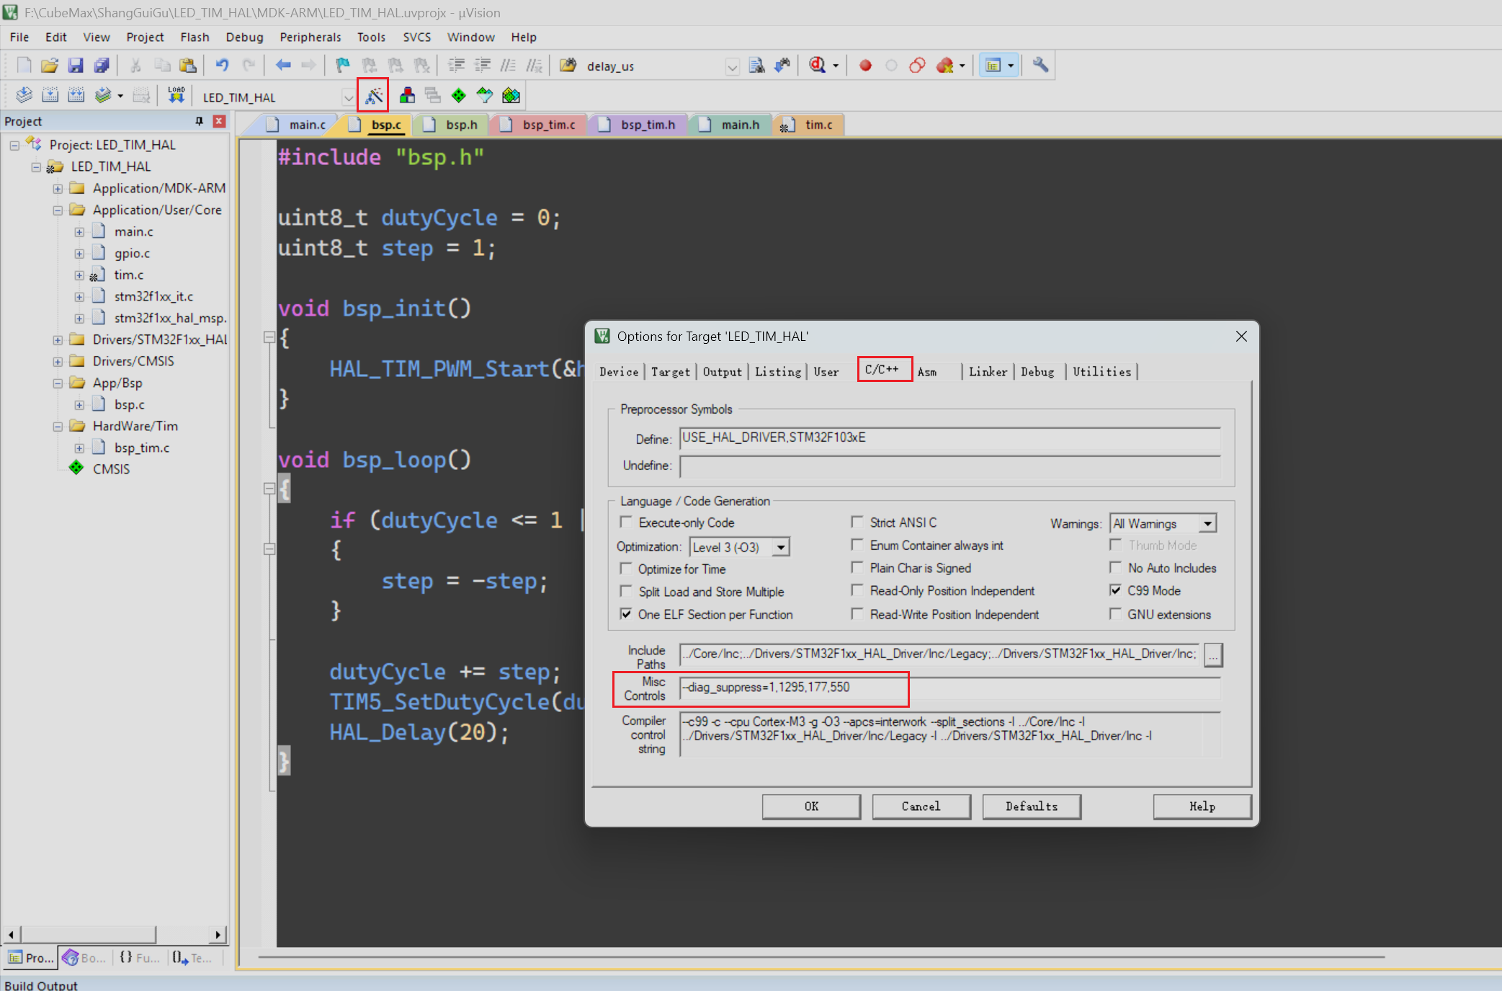
Task: Click the Defaults button
Action: point(1031,806)
